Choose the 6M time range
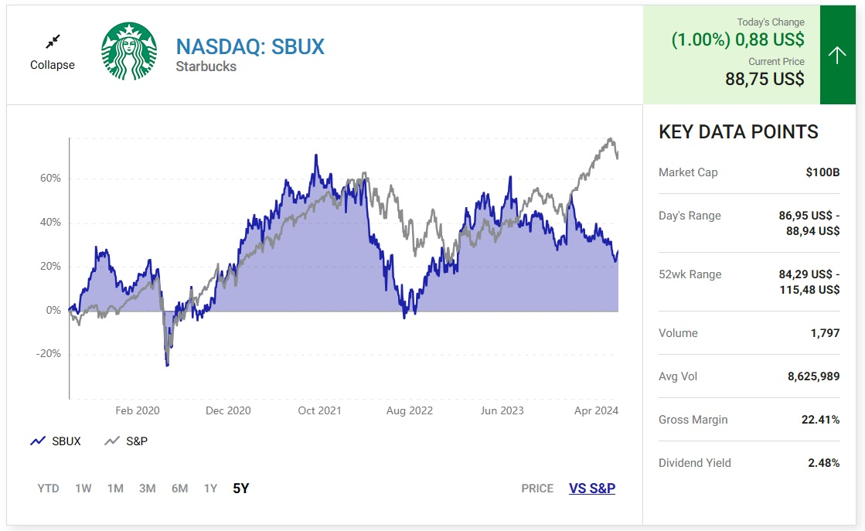865x531 pixels. [x=179, y=488]
